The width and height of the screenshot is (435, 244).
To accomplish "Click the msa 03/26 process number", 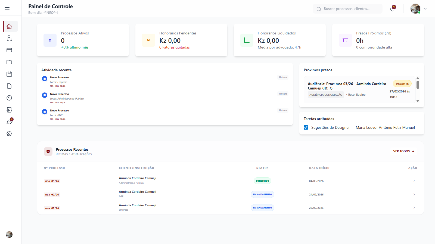I will pos(52,181).
